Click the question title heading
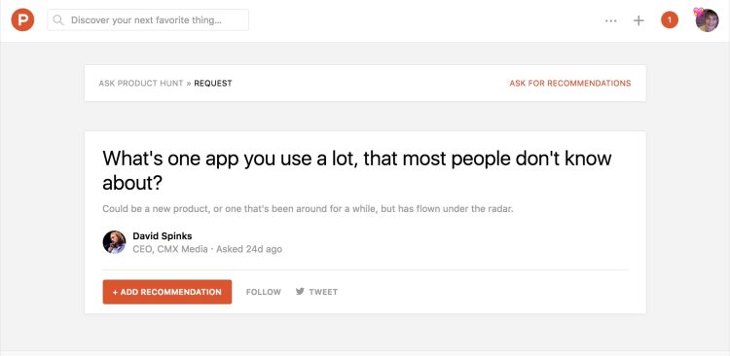This screenshot has width=730, height=356. pyautogui.click(x=356, y=171)
